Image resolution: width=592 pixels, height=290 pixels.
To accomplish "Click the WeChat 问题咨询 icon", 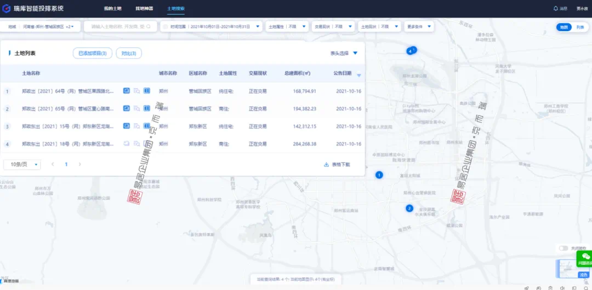I will 585,258.
